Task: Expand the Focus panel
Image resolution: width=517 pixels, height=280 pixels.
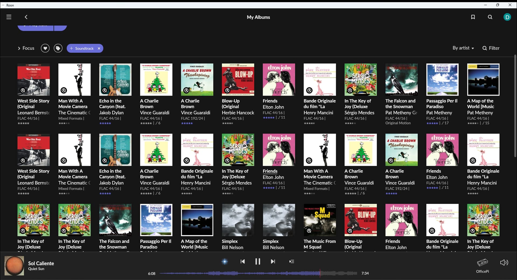Action: pyautogui.click(x=26, y=48)
